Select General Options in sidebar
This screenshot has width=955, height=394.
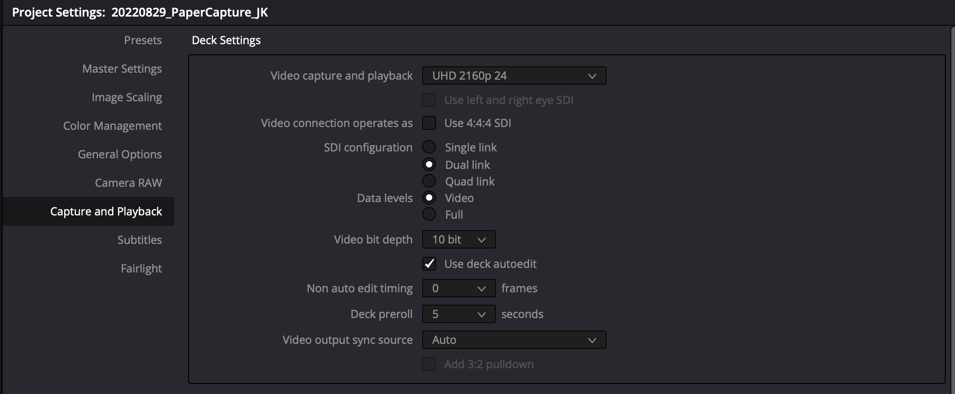[x=119, y=154]
